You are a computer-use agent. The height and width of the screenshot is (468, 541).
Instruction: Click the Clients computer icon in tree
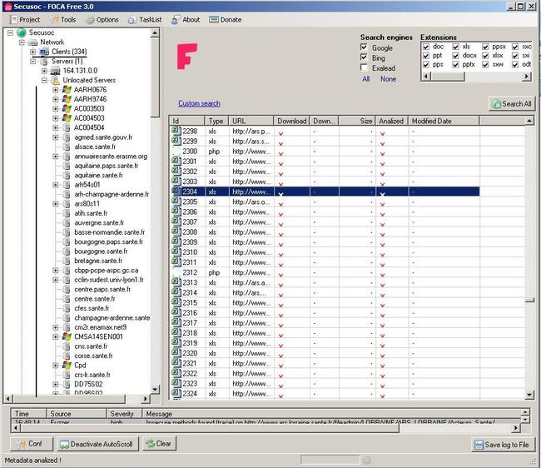[x=44, y=52]
